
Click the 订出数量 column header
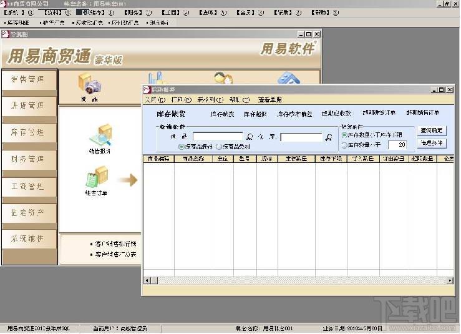point(394,159)
